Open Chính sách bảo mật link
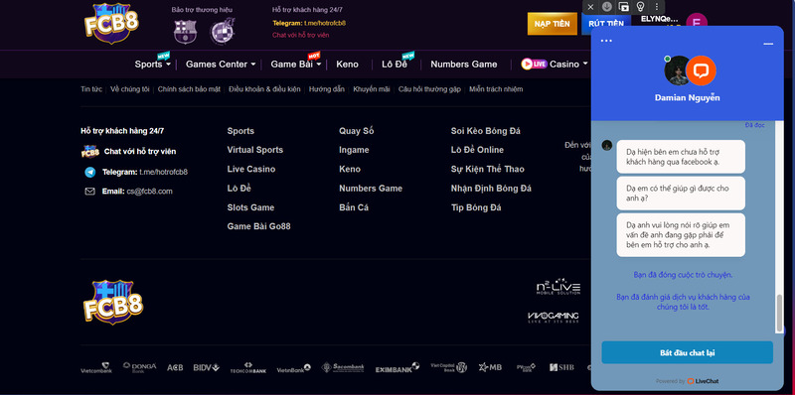Image resolution: width=795 pixels, height=395 pixels. [x=189, y=89]
